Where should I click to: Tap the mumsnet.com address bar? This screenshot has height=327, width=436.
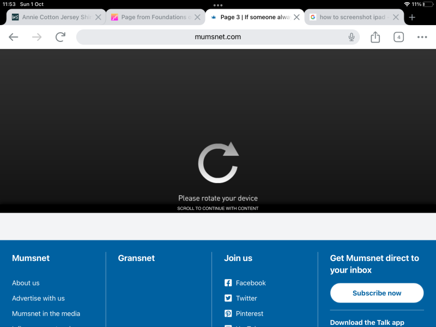pos(217,37)
